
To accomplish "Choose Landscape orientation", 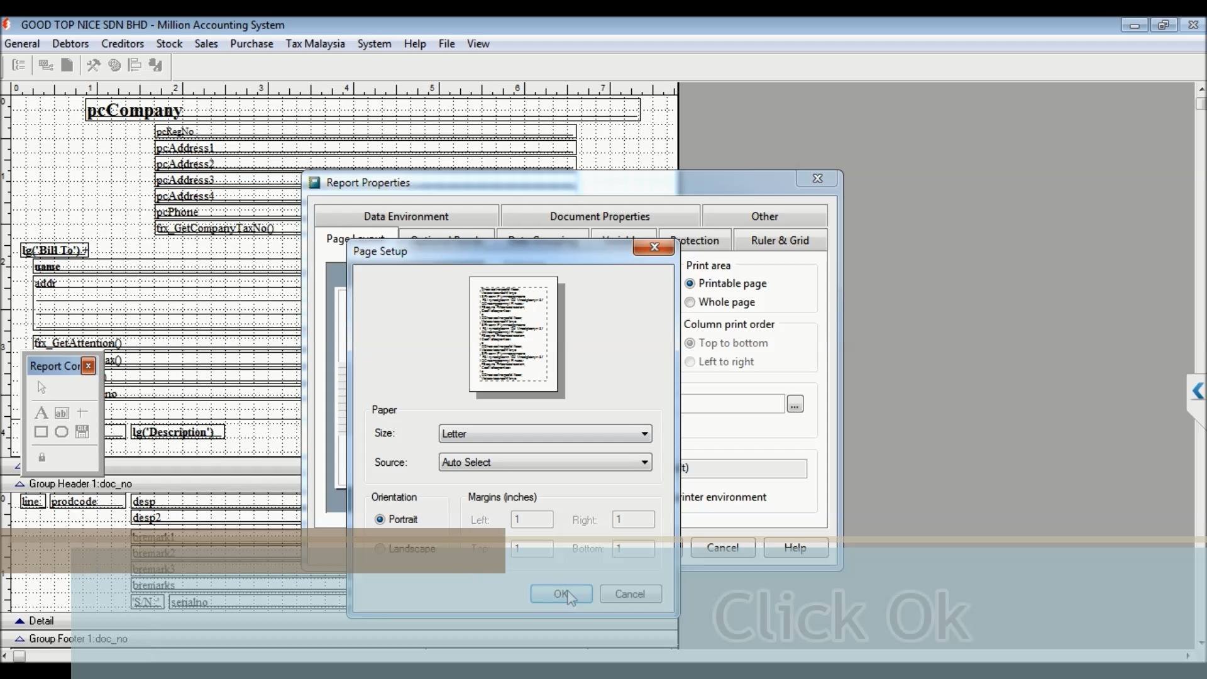I will (x=405, y=548).
